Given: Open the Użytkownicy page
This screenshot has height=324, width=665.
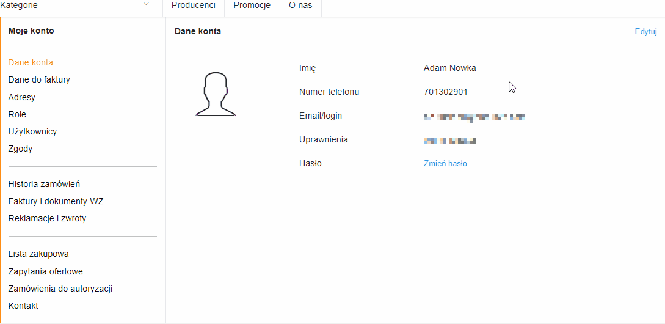Looking at the screenshot, I should point(32,131).
